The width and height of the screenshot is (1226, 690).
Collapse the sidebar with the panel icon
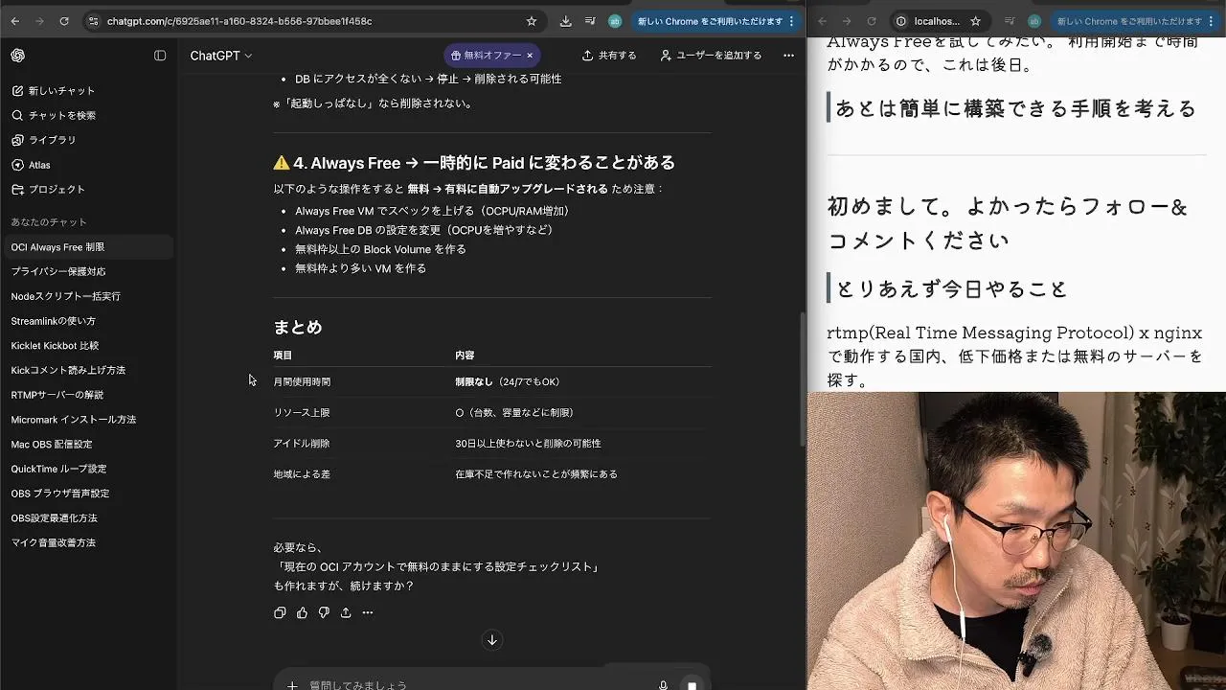click(160, 56)
